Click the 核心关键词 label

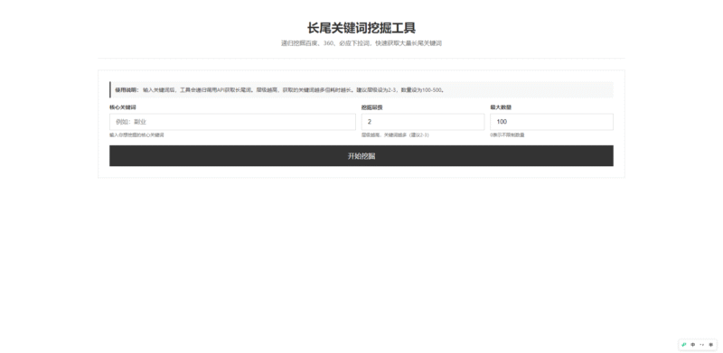123,107
